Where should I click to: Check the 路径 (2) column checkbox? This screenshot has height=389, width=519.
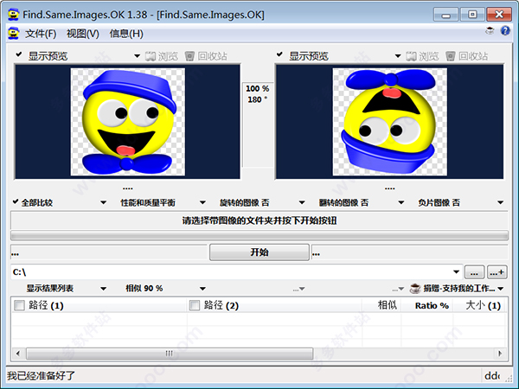click(x=195, y=305)
